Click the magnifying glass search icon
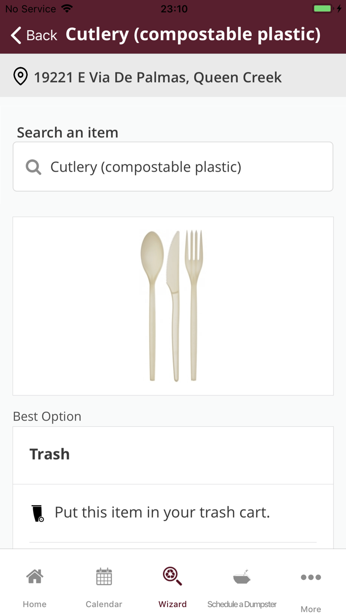The height and width of the screenshot is (615, 346). [33, 167]
